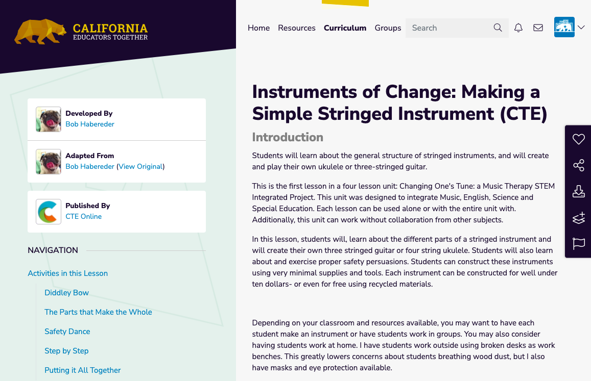591x381 pixels.
Task: Run a search with the magnifying glass icon
Action: point(498,28)
